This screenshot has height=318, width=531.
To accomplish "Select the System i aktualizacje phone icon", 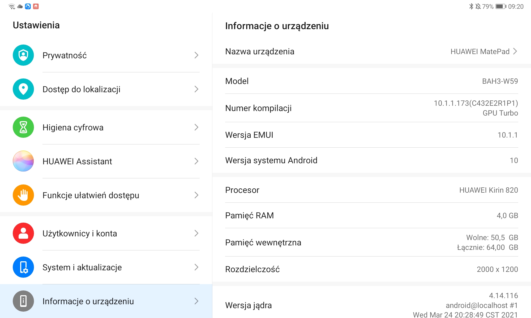I will 23,267.
